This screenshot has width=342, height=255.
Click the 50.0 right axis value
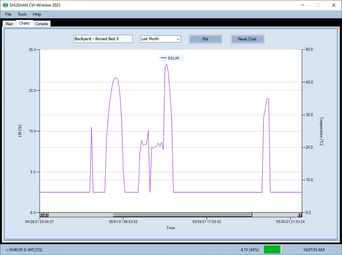(309, 50)
